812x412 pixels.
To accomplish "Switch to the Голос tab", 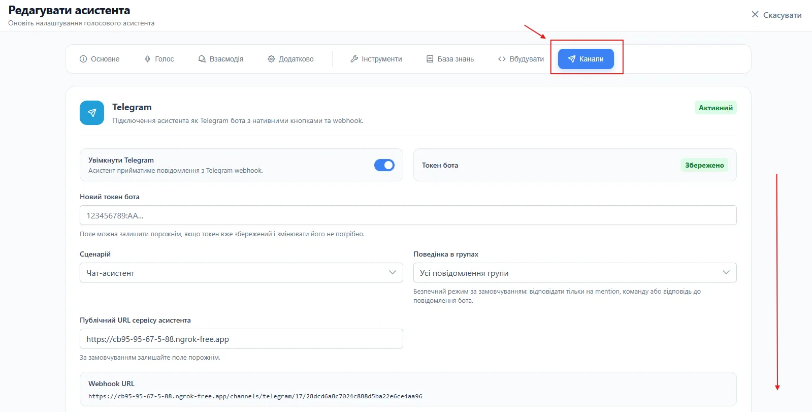I will (x=159, y=59).
